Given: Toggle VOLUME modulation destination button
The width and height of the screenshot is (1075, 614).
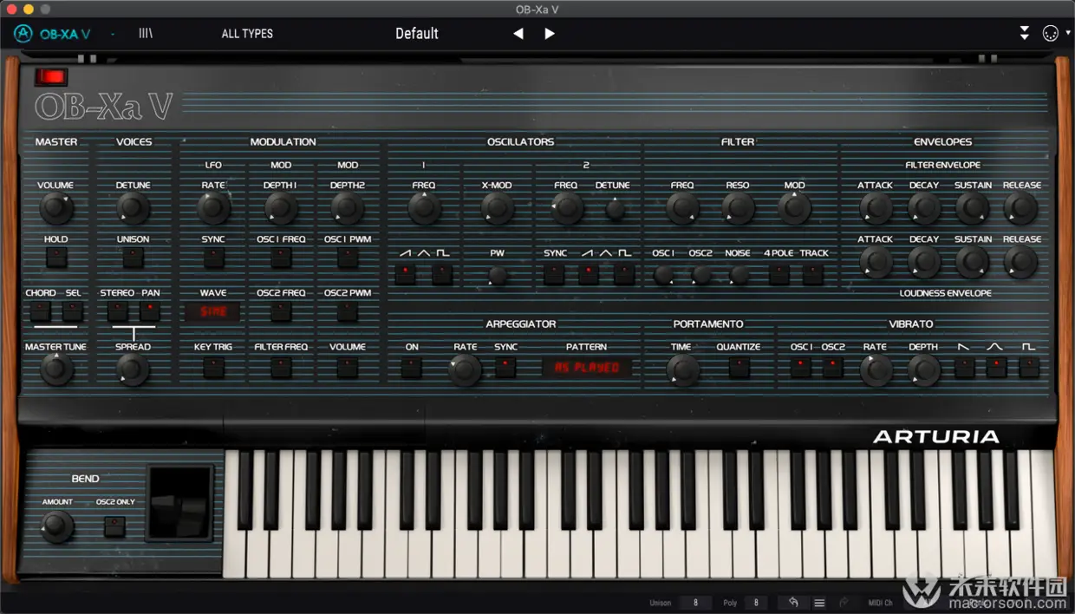Looking at the screenshot, I should (348, 368).
